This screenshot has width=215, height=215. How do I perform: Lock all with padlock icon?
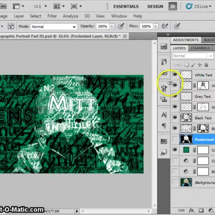pyautogui.click(x=206, y=65)
